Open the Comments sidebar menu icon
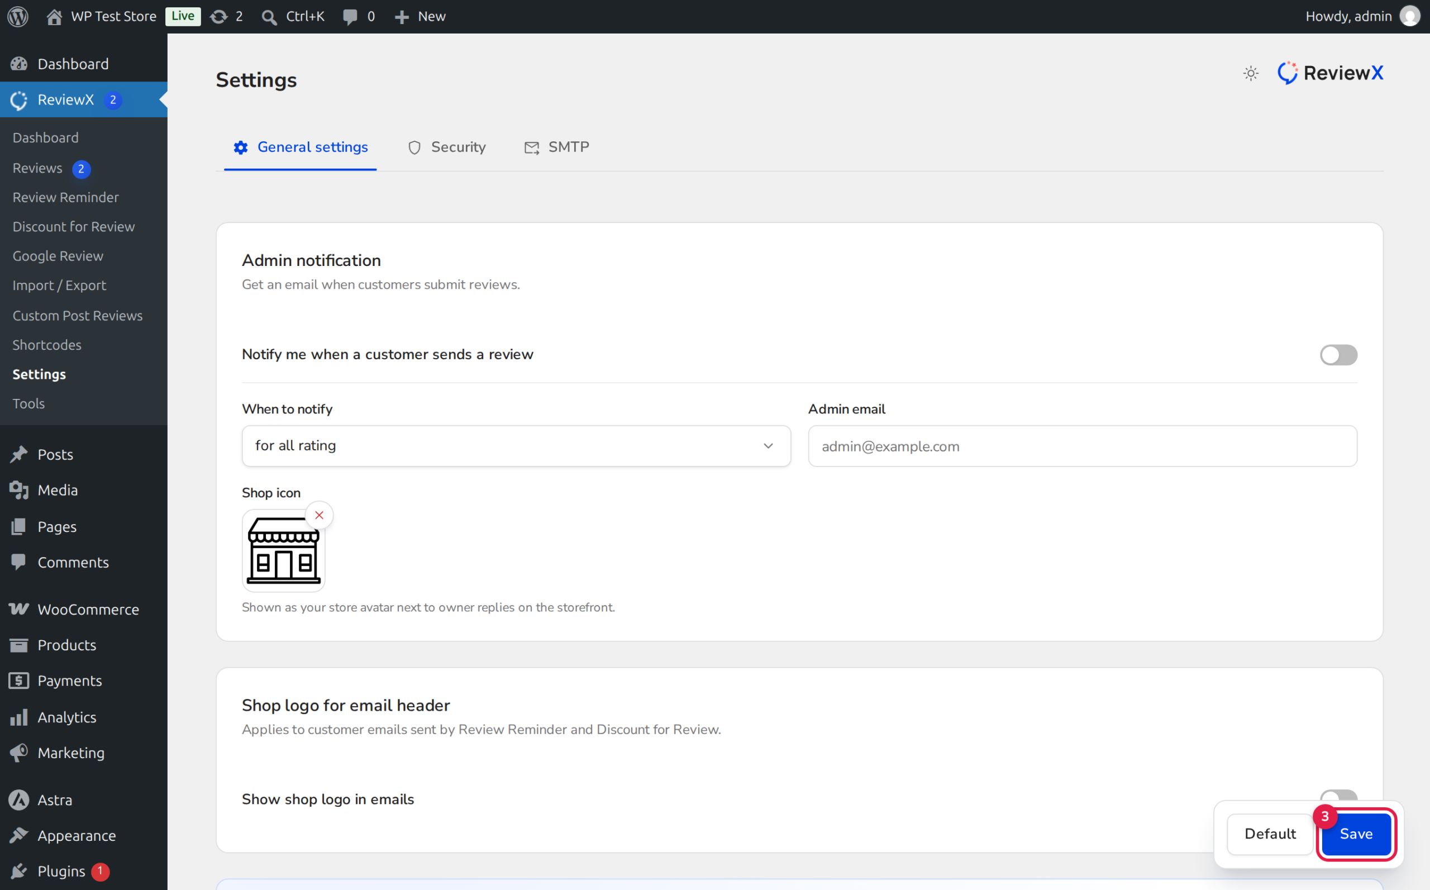1430x890 pixels. [19, 561]
